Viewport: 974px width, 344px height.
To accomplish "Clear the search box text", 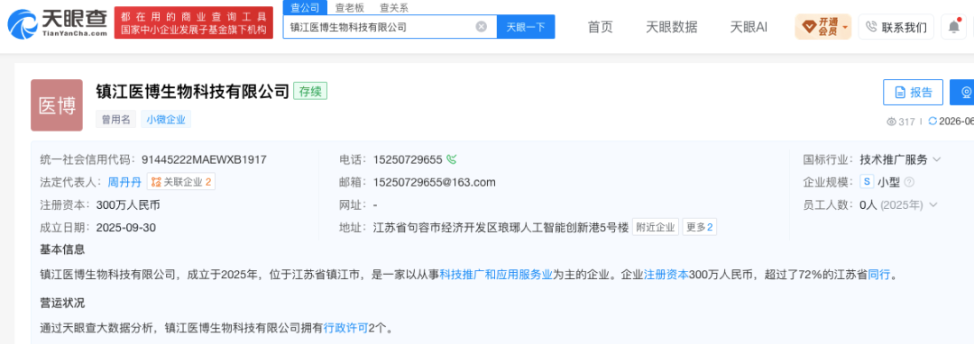I will coord(481,27).
